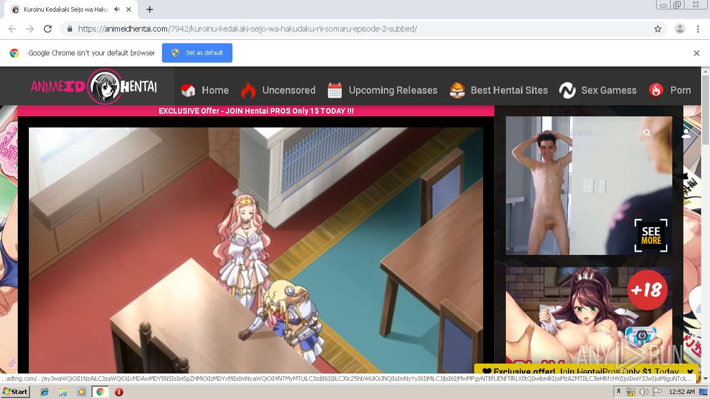Mute the tab via speaker icon
Viewport: 710px width, 399px height.
pos(117,9)
